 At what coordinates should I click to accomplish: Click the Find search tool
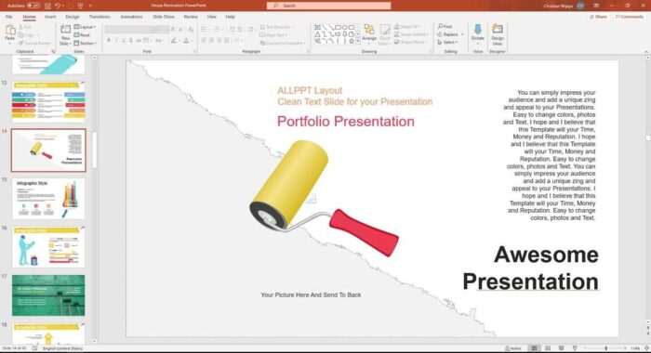coord(445,27)
